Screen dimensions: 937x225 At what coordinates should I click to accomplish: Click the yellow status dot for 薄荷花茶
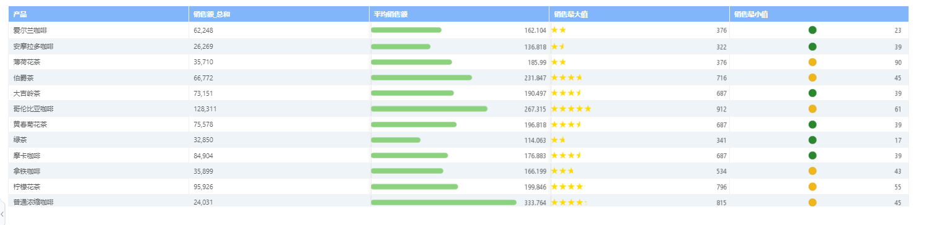[812, 62]
